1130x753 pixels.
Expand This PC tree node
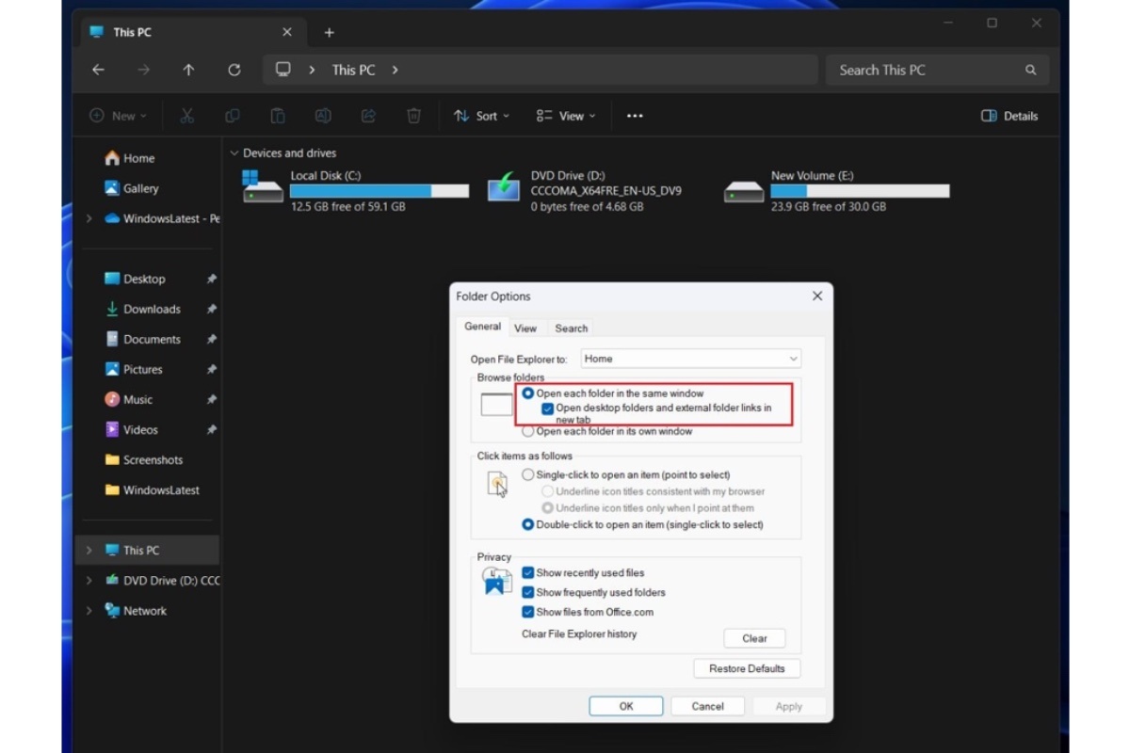(89, 550)
